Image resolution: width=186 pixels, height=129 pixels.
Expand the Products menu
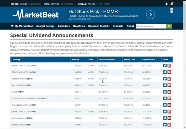pyautogui.click(x=118, y=26)
